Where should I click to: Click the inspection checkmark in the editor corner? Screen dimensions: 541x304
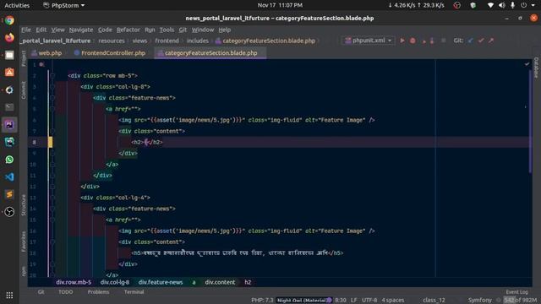(527, 64)
